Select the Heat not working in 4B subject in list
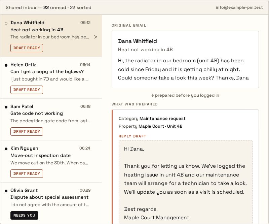This screenshot has height=224, width=269. [37, 30]
